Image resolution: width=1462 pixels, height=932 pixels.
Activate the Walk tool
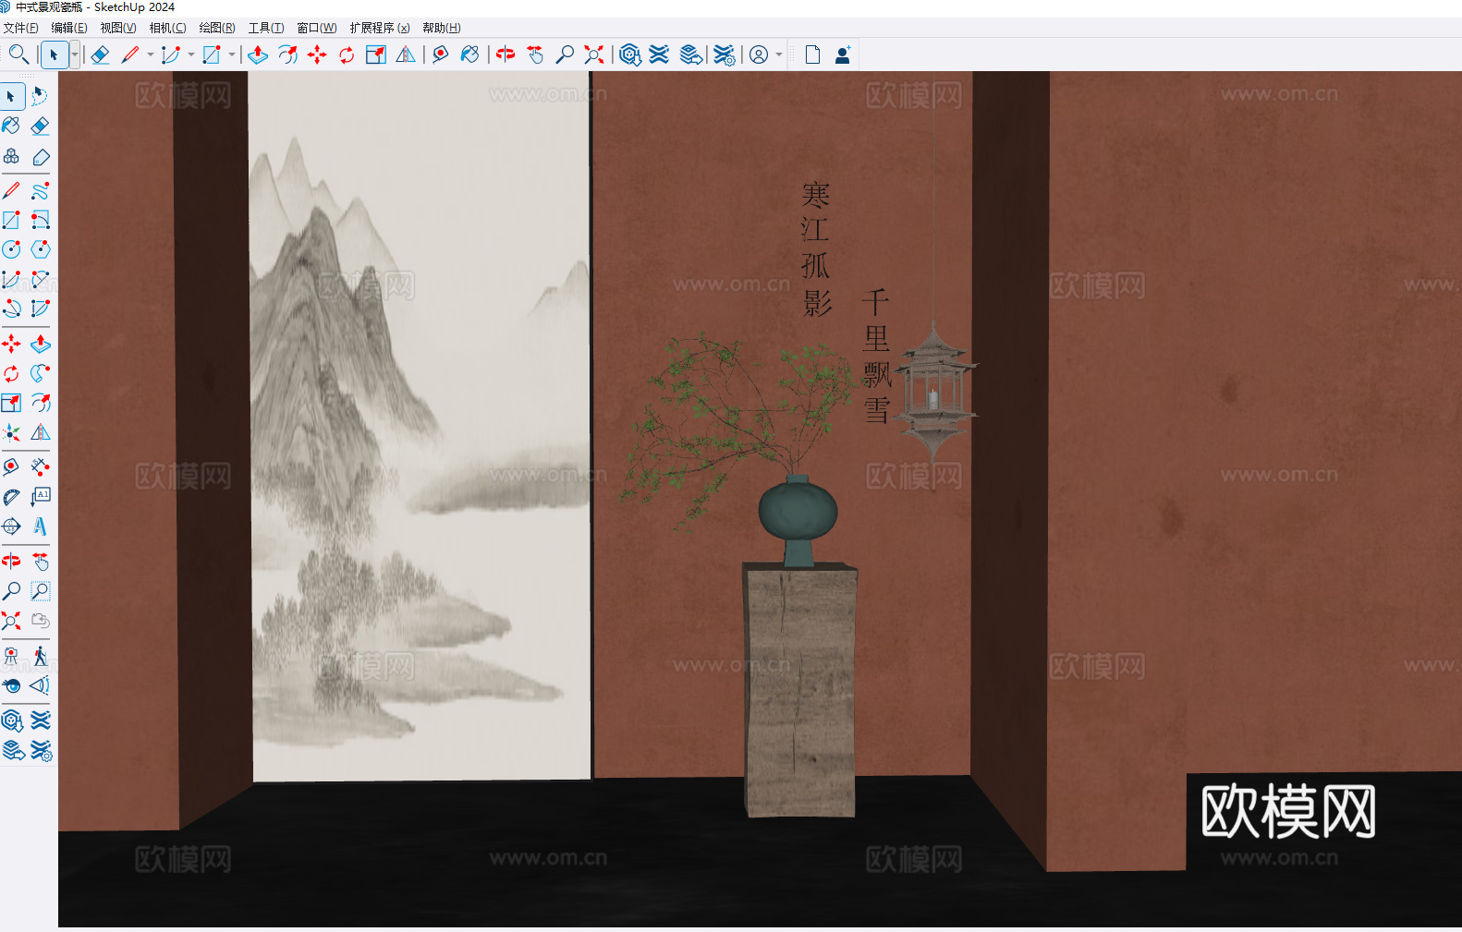point(40,656)
